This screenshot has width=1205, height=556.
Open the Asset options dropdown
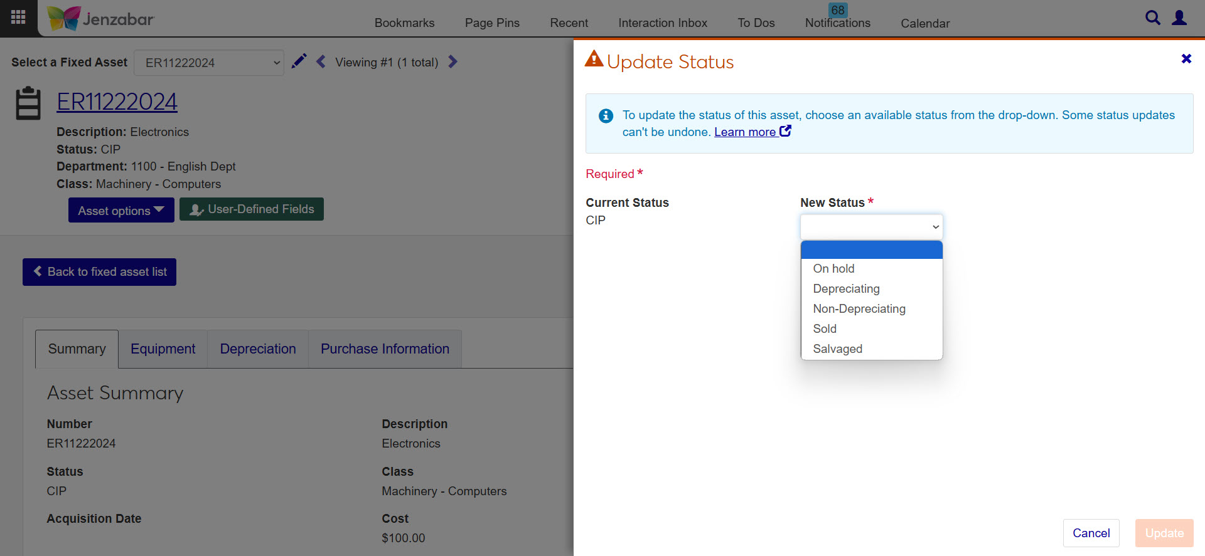tap(120, 211)
